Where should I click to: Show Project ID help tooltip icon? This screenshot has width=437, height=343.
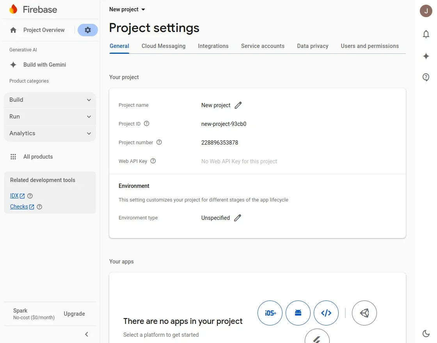[x=147, y=124]
